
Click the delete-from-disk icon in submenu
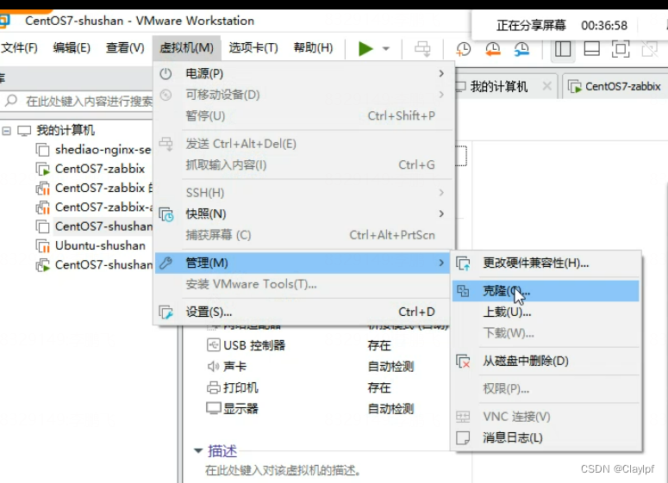[463, 362]
